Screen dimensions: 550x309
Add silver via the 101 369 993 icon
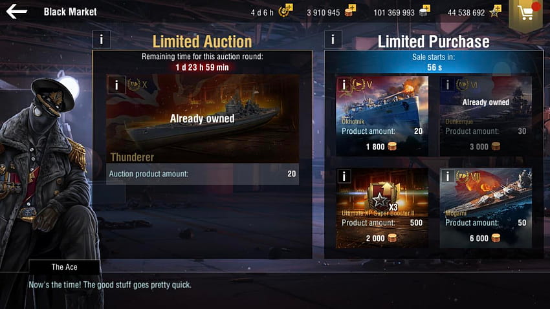pyautogui.click(x=424, y=10)
